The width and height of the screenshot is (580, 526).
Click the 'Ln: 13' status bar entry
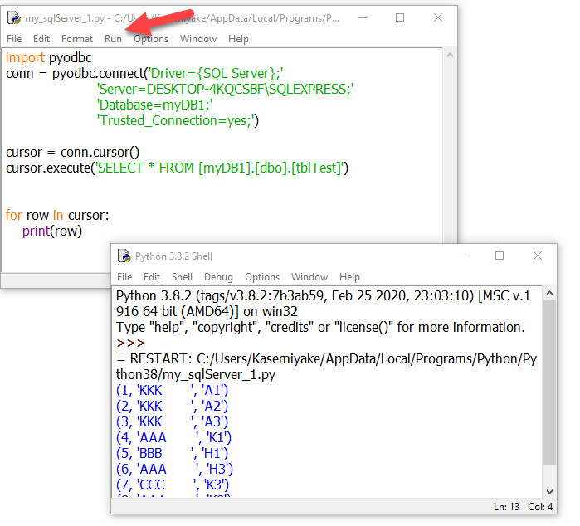506,507
